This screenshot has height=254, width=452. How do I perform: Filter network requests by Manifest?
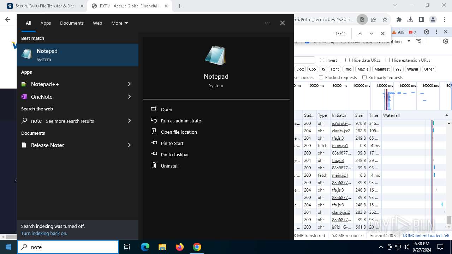[x=382, y=69]
